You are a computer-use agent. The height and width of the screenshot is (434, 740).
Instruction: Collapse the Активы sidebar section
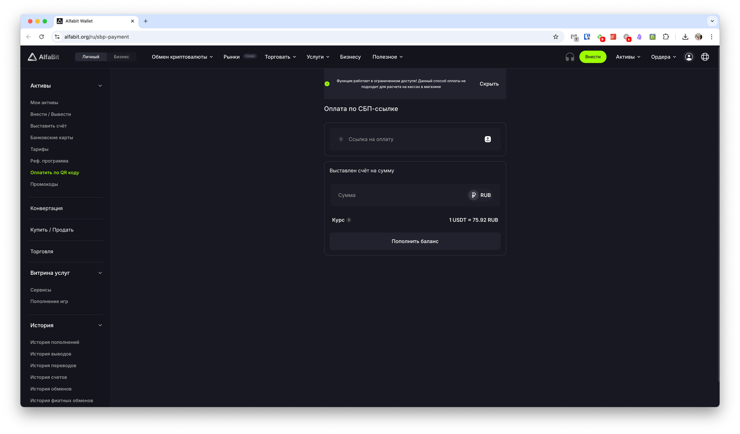click(x=100, y=86)
